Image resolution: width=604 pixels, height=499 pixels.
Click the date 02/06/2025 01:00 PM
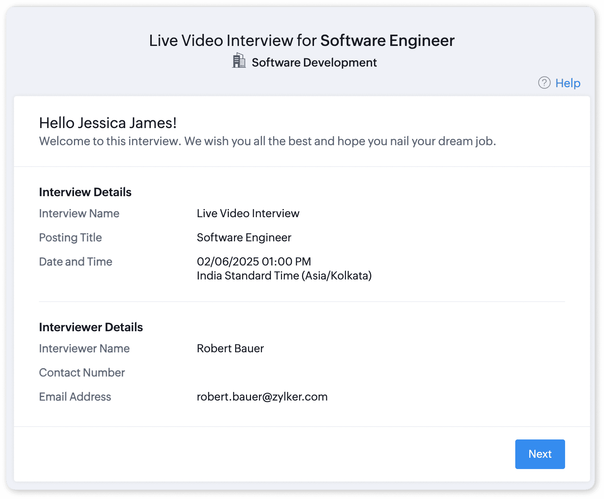254,262
